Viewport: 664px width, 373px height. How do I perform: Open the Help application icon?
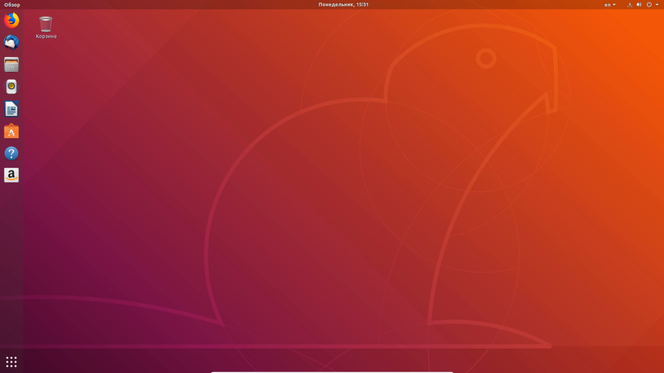pos(10,153)
